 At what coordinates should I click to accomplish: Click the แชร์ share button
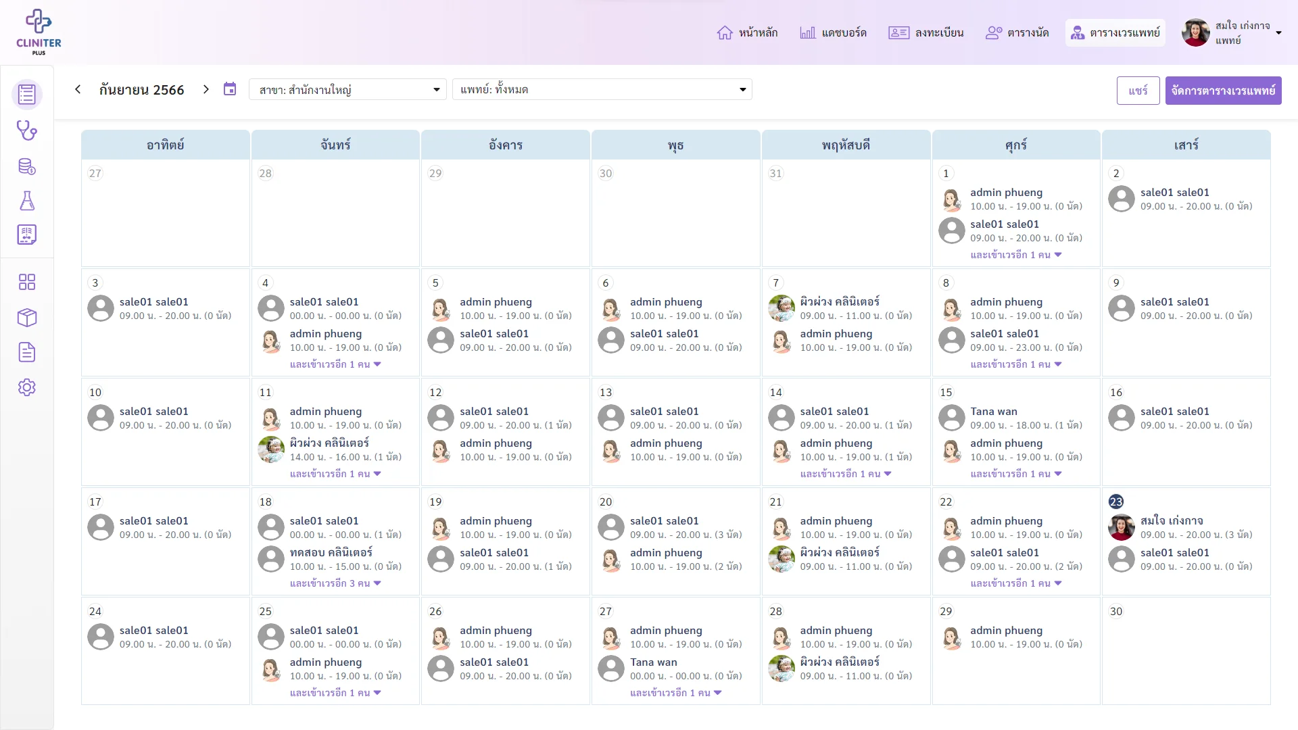[x=1138, y=91]
